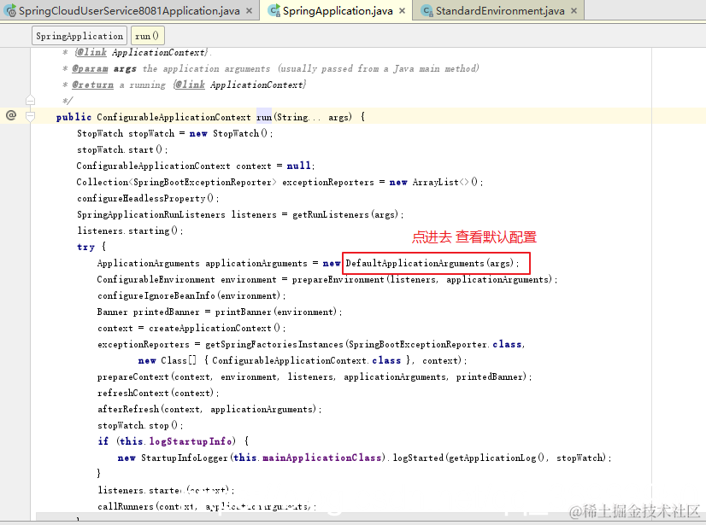Click the stopWatch.start() line

pos(122,149)
